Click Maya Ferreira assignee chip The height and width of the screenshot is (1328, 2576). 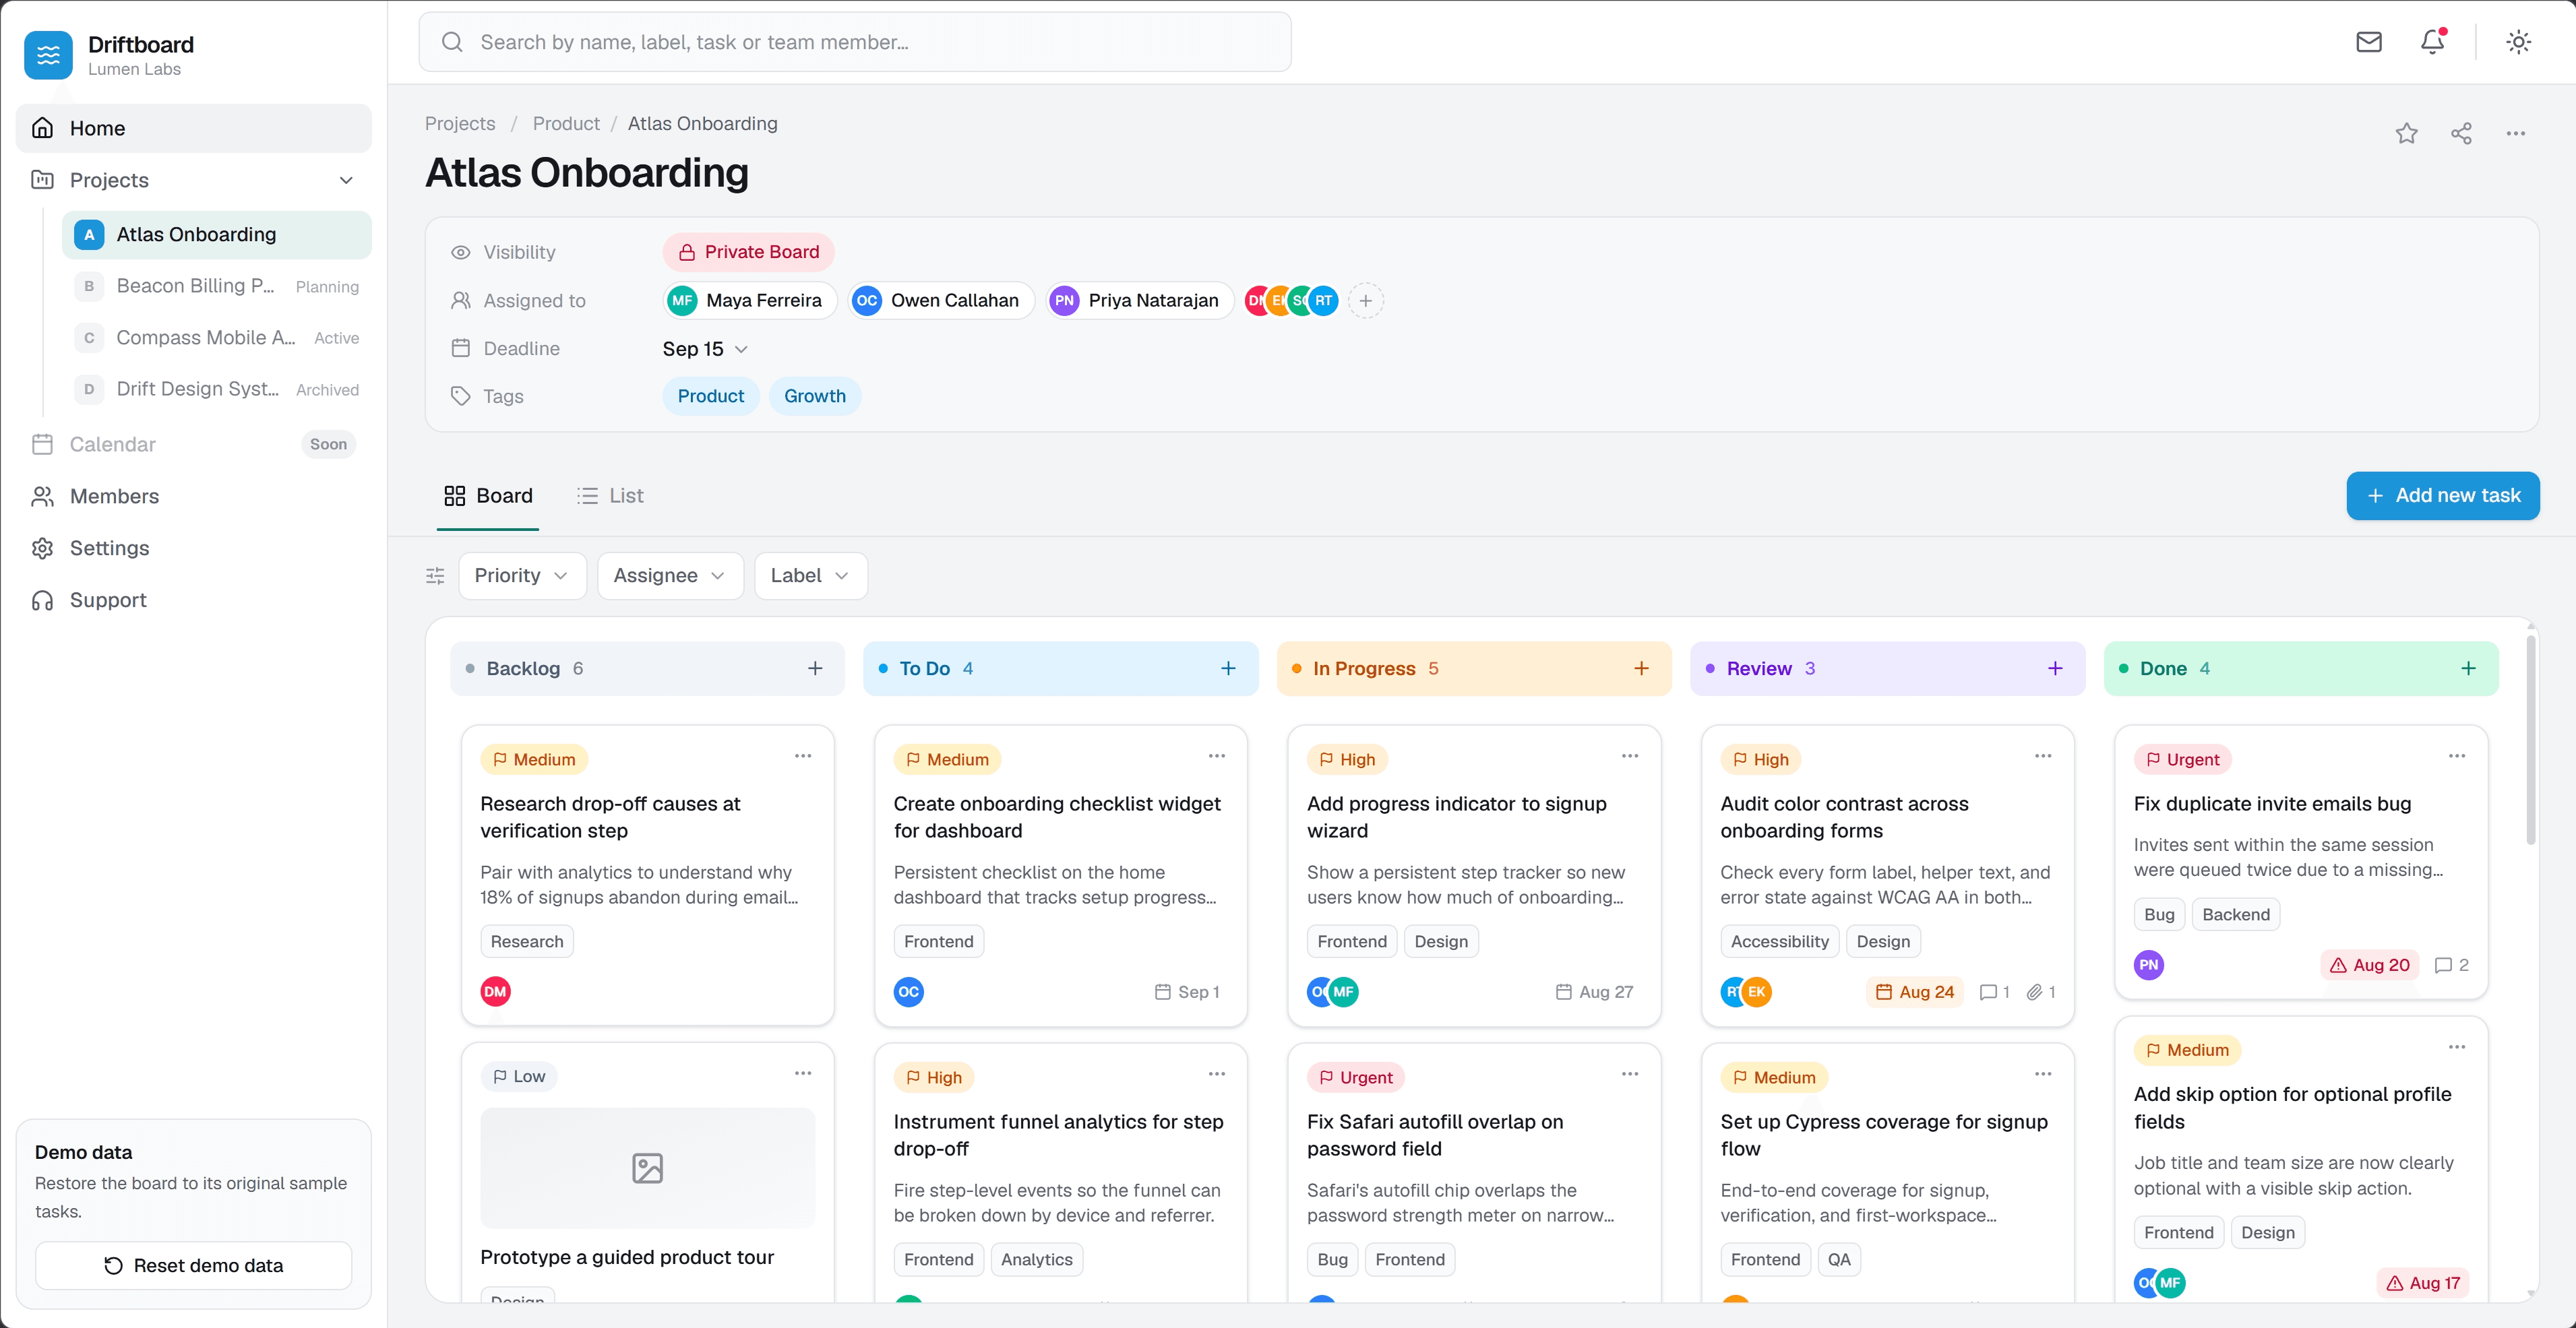click(750, 300)
